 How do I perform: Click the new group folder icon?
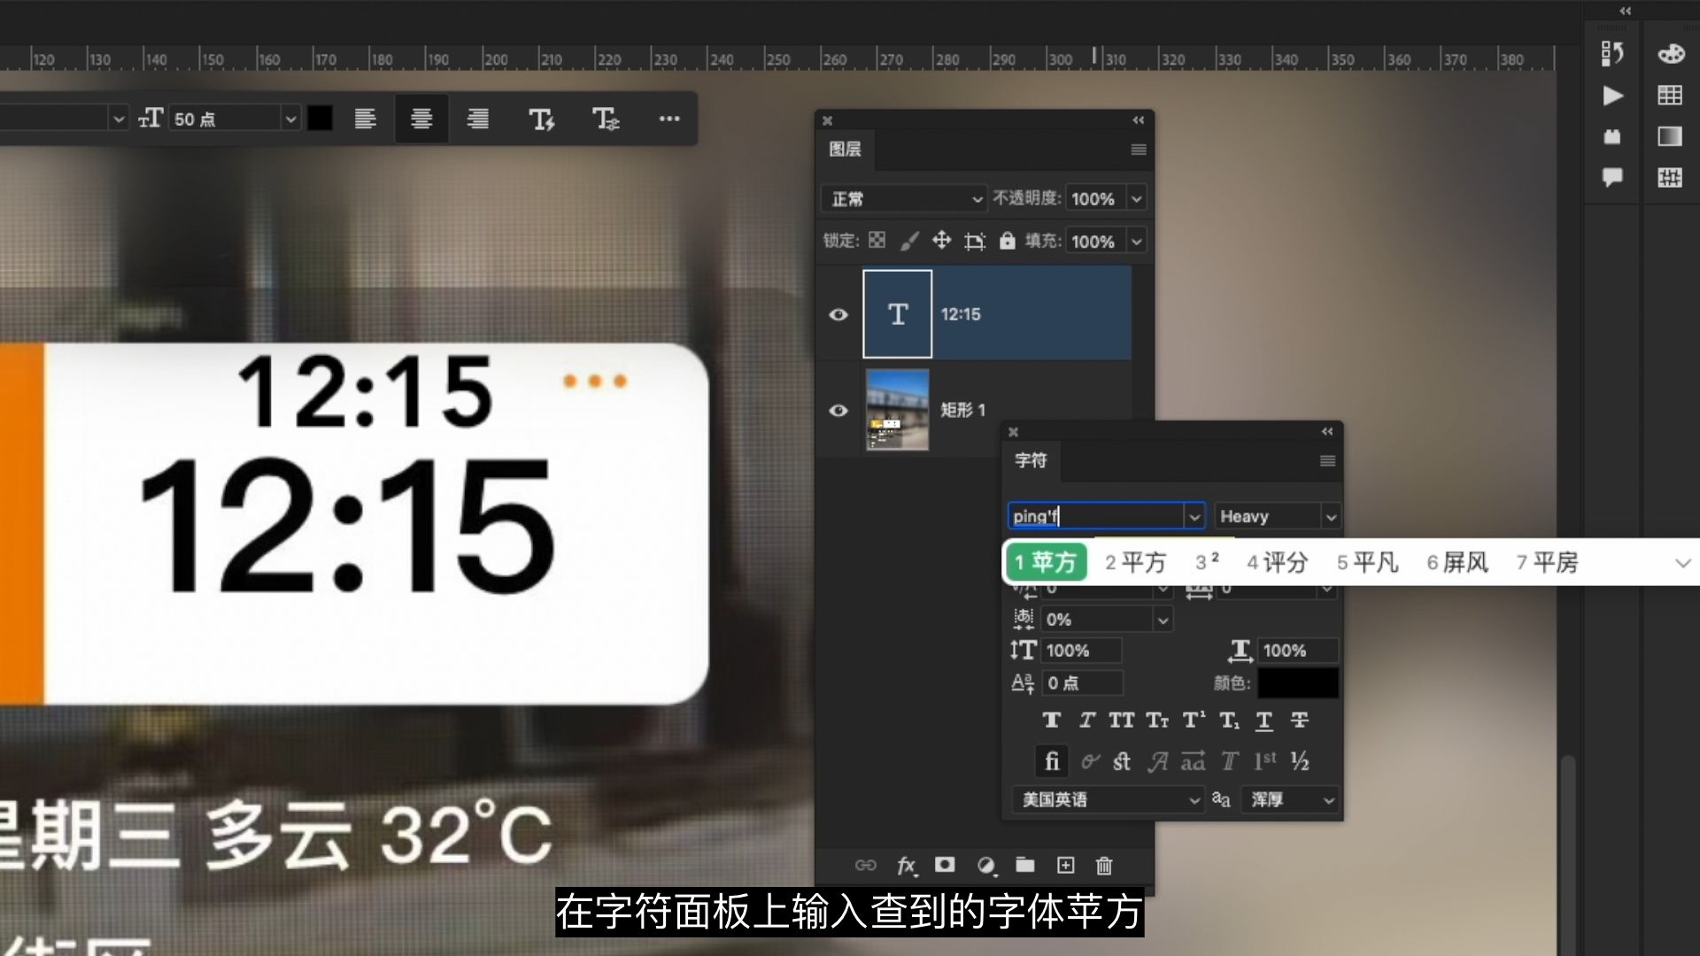coord(1024,865)
